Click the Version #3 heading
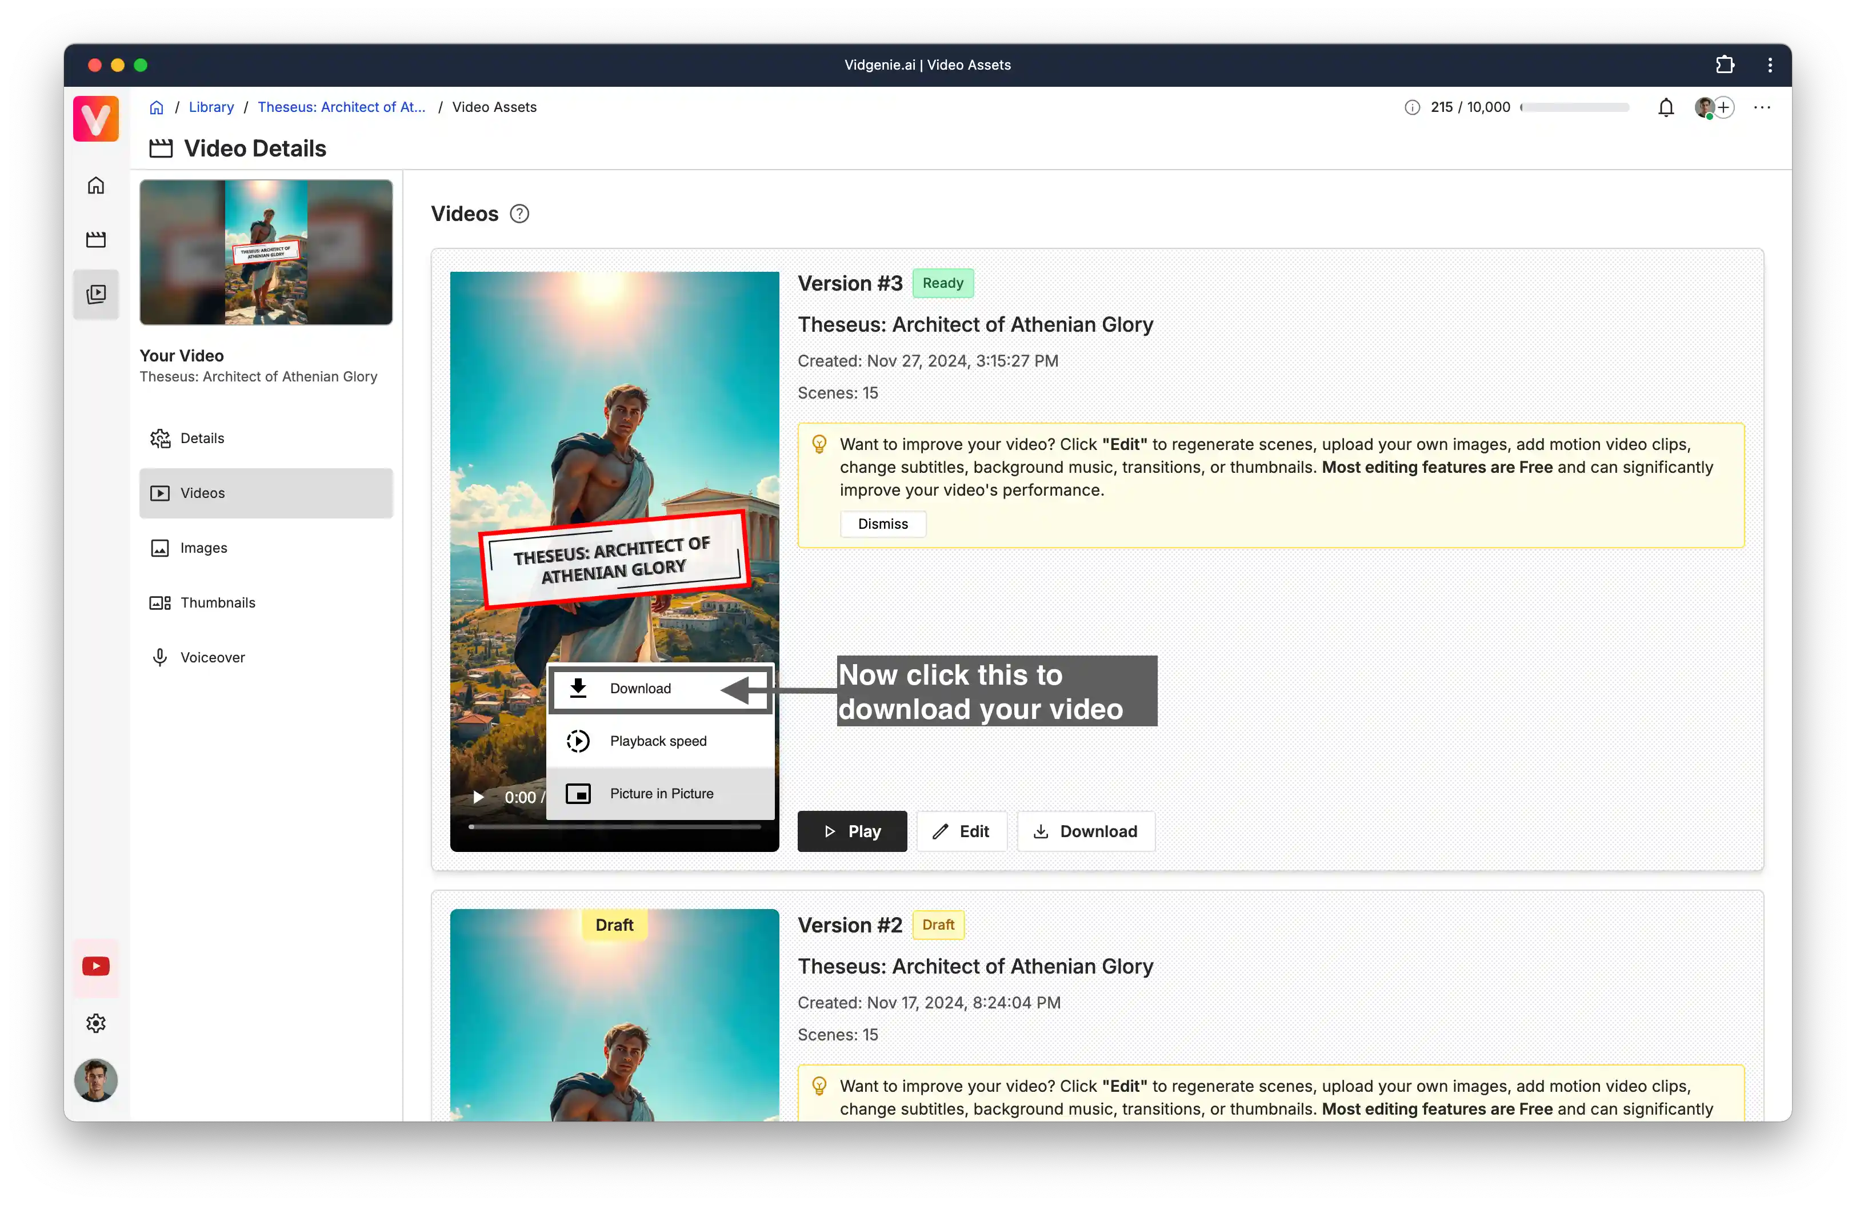1856x1206 pixels. pos(849,283)
